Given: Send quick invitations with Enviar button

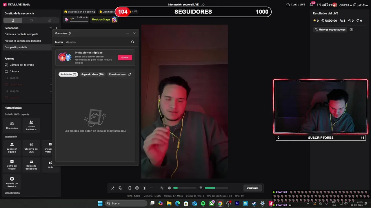Looking at the screenshot, I should (125, 57).
